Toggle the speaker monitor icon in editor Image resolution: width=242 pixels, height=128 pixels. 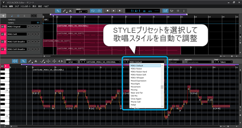click(x=15, y=61)
